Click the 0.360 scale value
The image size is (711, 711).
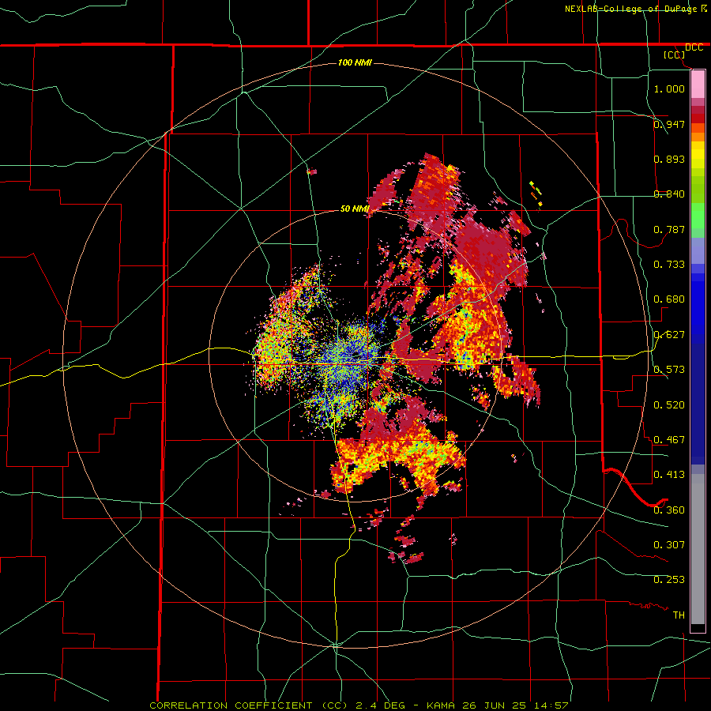(669, 510)
